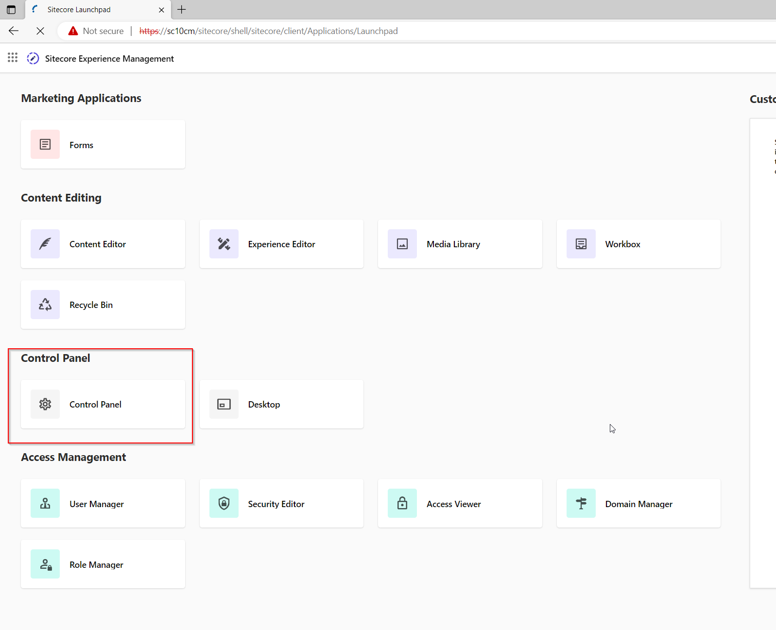
Task: Click Sitecore Experience Management title
Action: pos(109,59)
